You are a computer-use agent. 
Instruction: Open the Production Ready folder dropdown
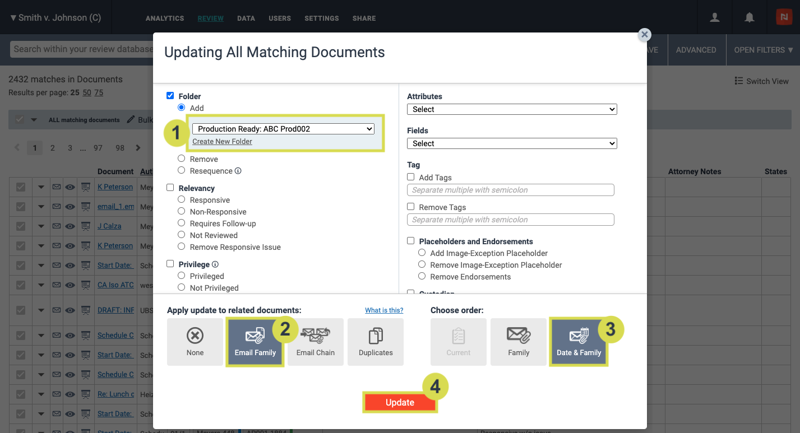click(x=283, y=129)
